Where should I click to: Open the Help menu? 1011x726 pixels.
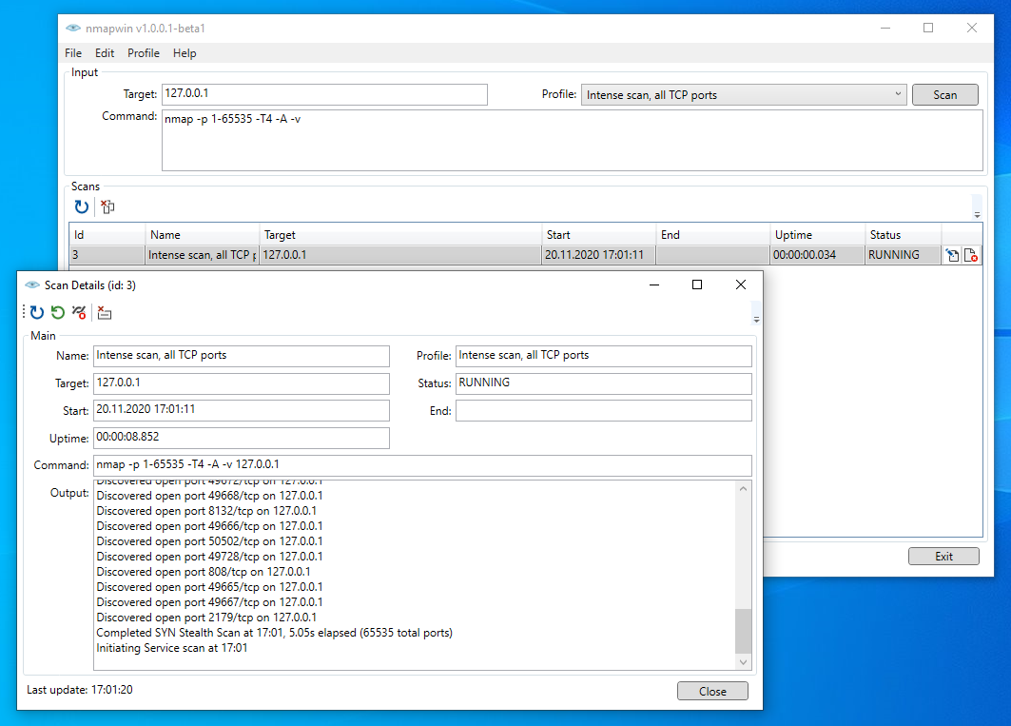(x=185, y=53)
